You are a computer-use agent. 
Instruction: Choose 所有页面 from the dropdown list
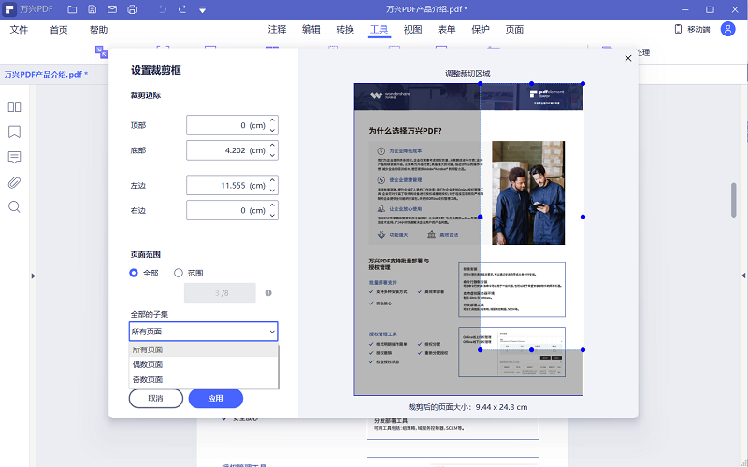click(203, 349)
